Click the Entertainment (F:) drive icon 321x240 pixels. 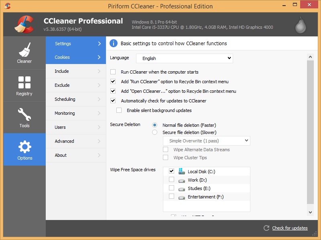coord(182,198)
